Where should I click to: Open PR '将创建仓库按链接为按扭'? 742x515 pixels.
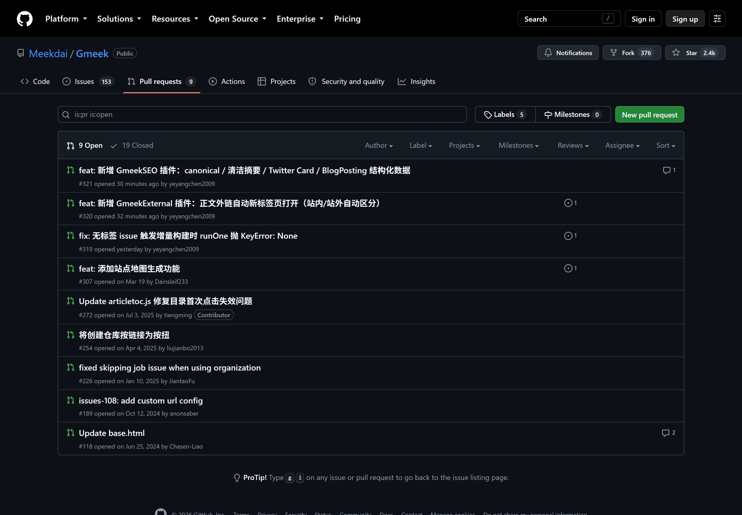pos(124,335)
